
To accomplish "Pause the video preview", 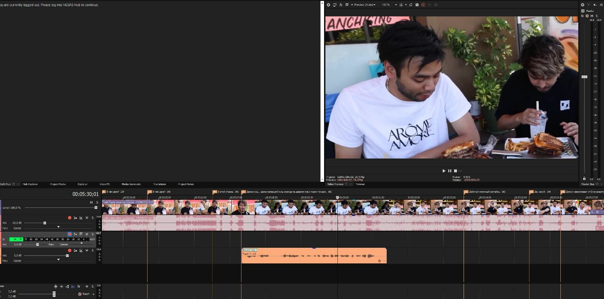I will pyautogui.click(x=450, y=171).
